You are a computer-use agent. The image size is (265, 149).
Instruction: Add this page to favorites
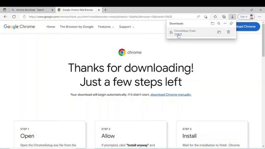pos(206,17)
